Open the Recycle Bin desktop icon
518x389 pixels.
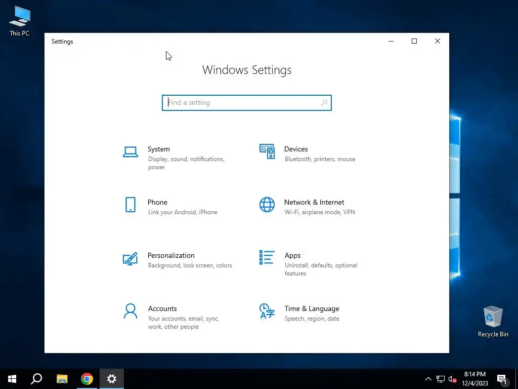[x=493, y=321]
